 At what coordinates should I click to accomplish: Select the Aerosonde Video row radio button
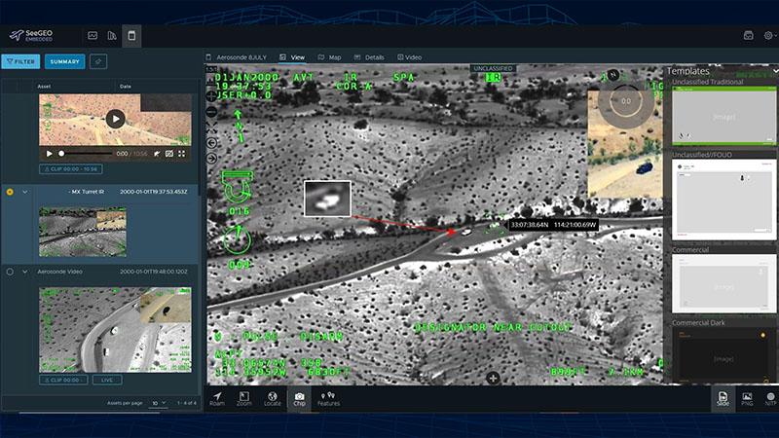pos(10,272)
